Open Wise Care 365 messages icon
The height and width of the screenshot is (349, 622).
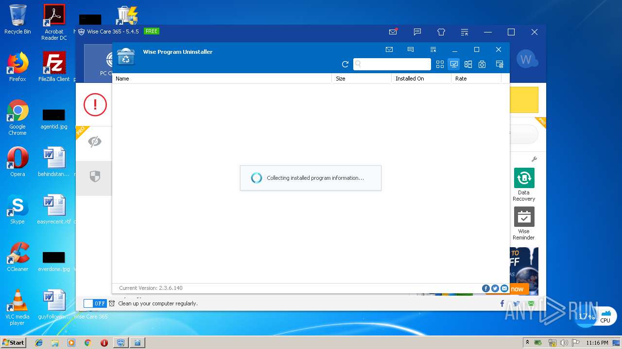[x=393, y=32]
